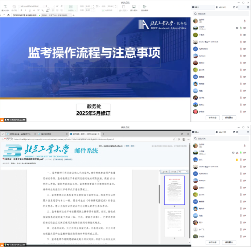Click the camera icon next to 丁振男

(245, 35)
